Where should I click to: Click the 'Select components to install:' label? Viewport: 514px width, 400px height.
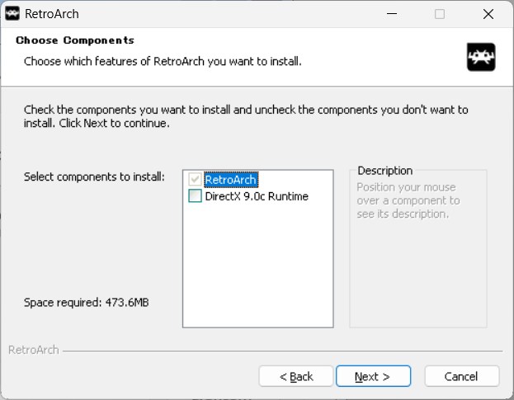pyautogui.click(x=94, y=176)
